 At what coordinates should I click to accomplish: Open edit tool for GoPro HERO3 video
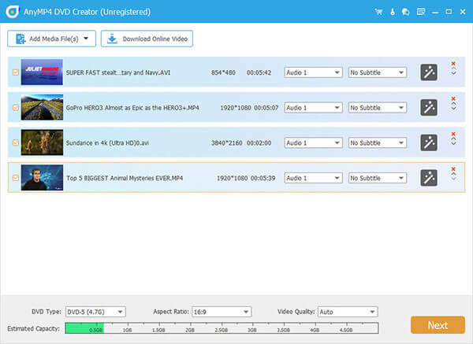point(429,108)
